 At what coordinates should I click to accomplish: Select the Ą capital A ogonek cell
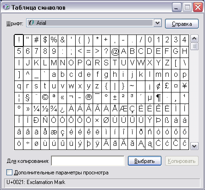141,144
